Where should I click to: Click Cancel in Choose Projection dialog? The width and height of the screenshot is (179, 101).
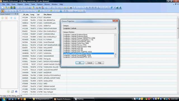(90, 63)
